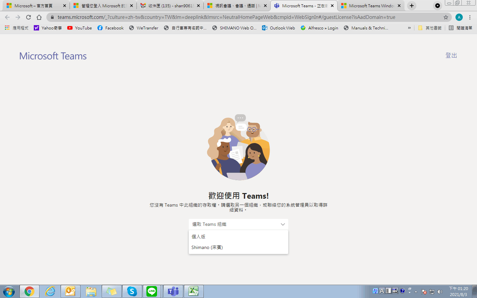Open the Chrome profile avatar A
This screenshot has width=477, height=298.
[x=459, y=17]
